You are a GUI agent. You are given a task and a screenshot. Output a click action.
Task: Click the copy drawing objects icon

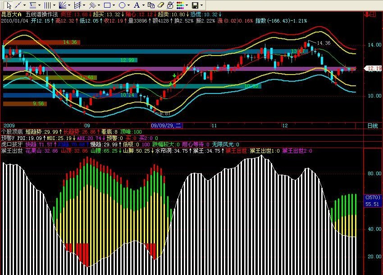point(151,5)
